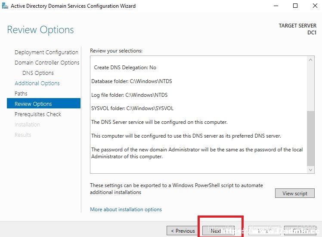This screenshot has width=322, height=237.
Task: Click the scroll down arrow in review box
Action: point(310,170)
